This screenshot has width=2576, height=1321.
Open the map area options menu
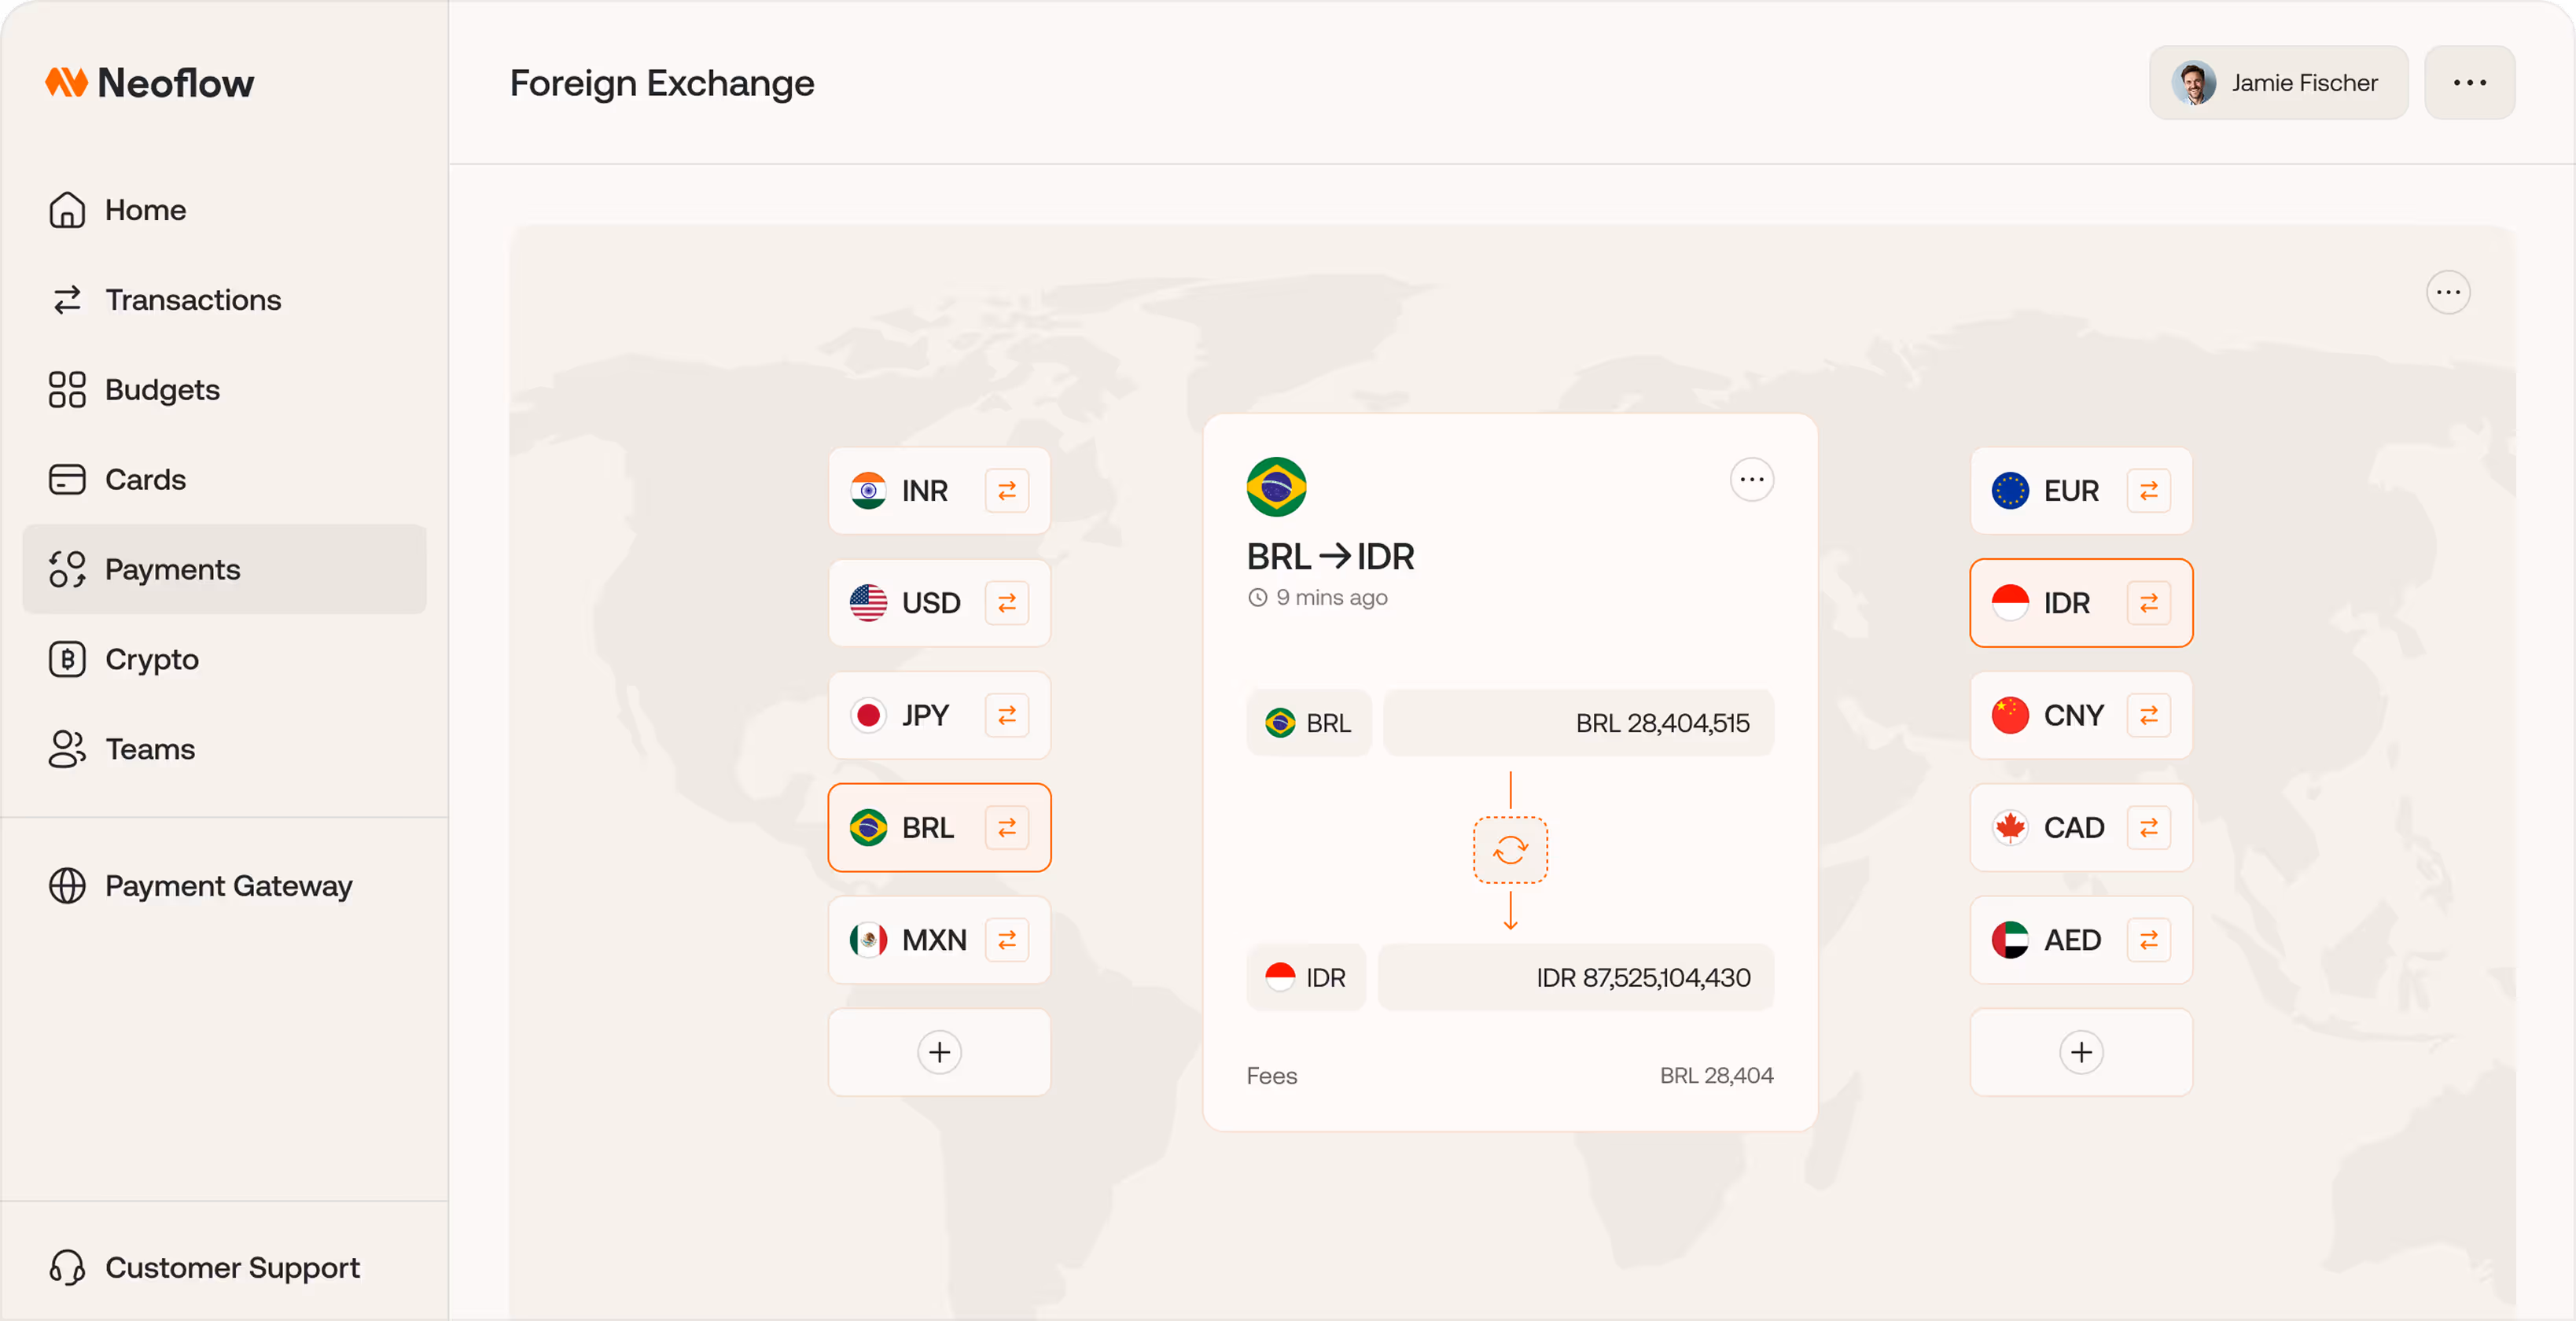(x=2448, y=291)
